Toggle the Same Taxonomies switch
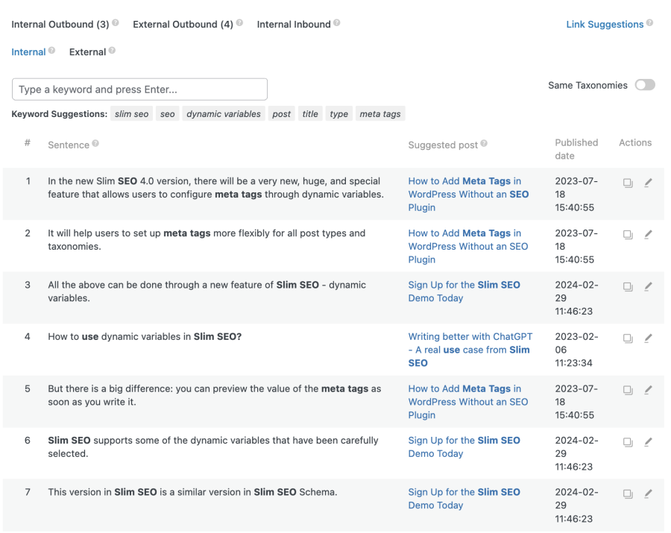 point(645,85)
